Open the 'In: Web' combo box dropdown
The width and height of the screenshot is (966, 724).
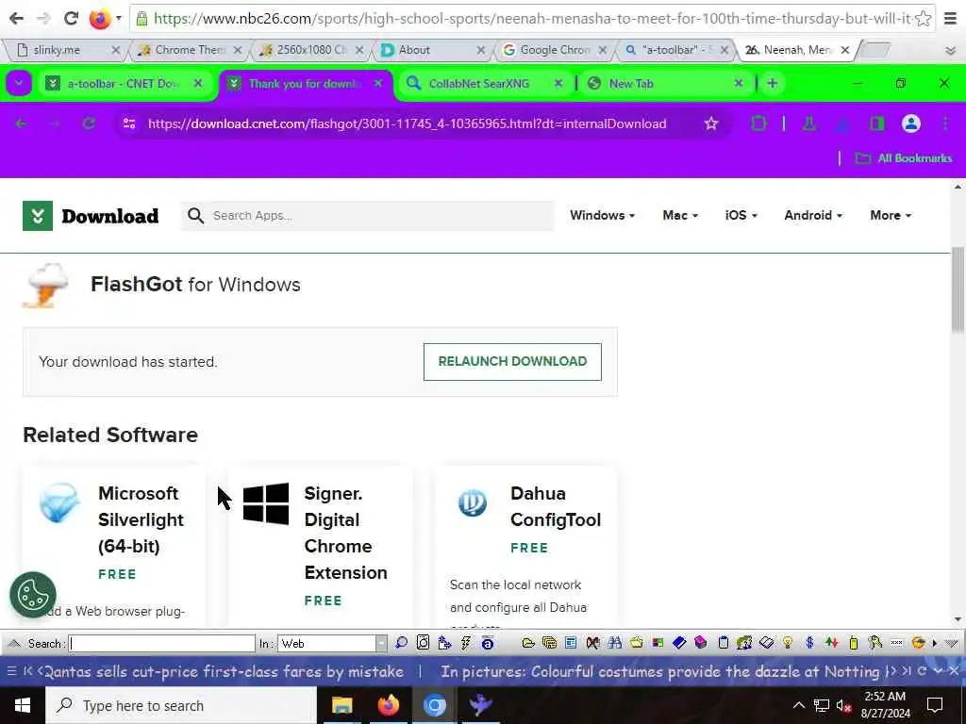(381, 643)
